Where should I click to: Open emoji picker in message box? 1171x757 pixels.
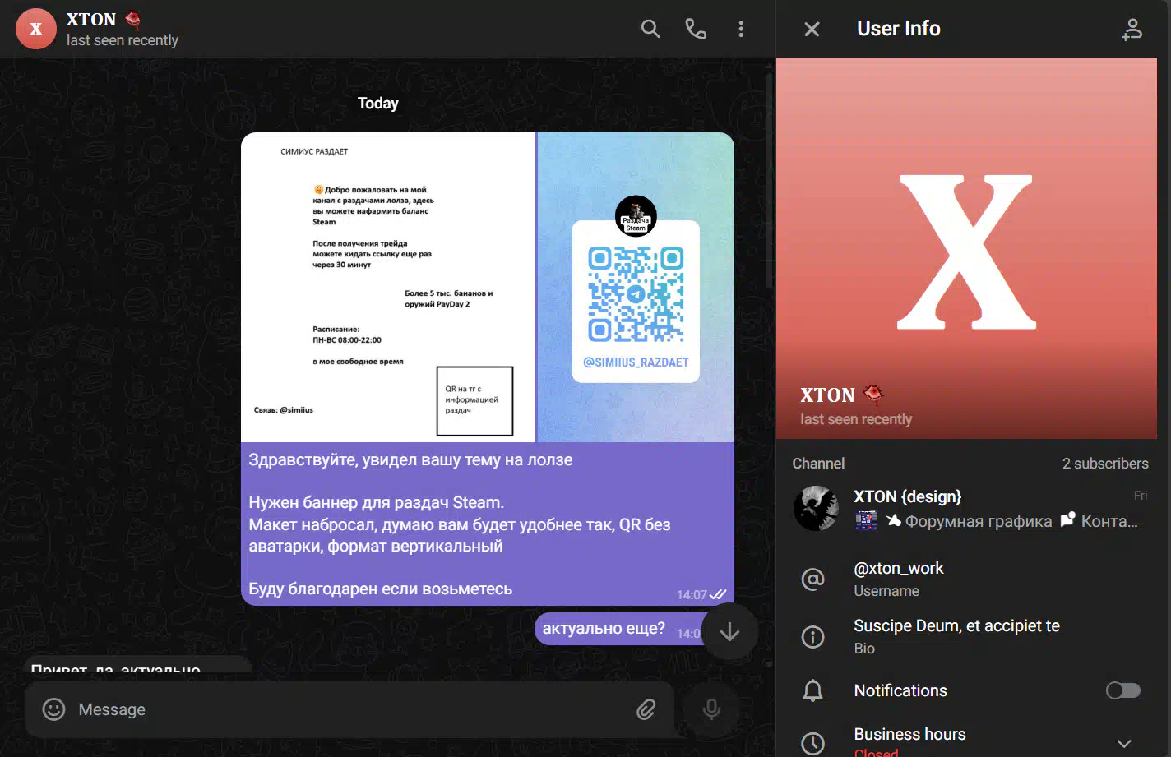[53, 709]
